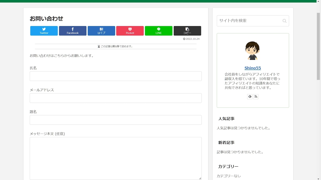Click the 新着記事 sidebar heading

[226, 143]
